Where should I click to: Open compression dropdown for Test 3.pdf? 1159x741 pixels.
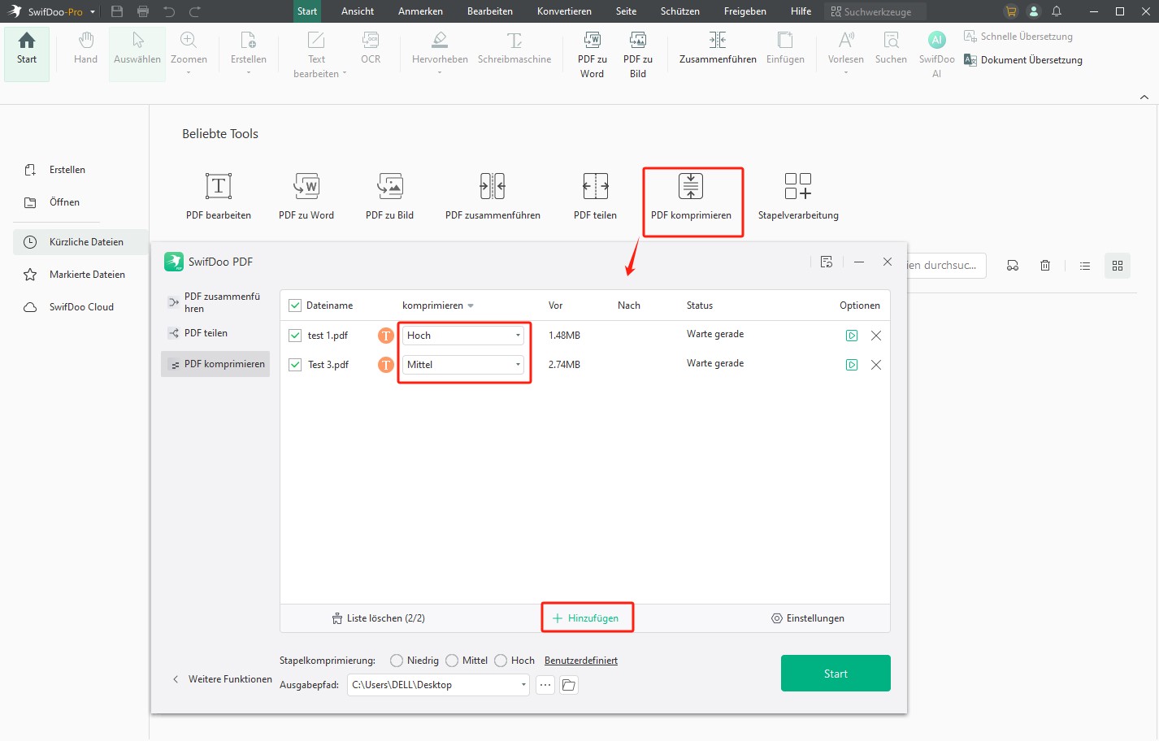[x=463, y=365]
